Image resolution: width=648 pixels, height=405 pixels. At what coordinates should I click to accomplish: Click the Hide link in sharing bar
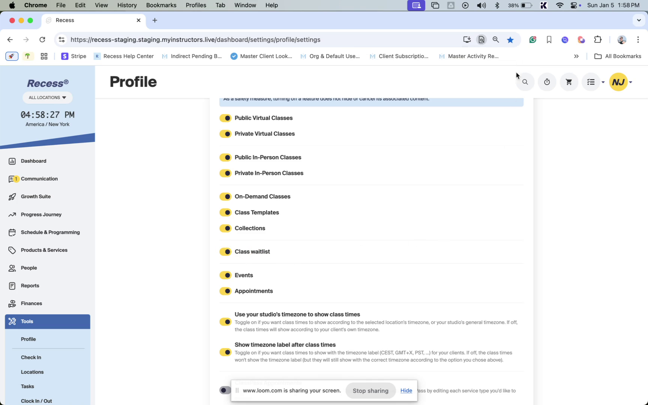(x=406, y=390)
